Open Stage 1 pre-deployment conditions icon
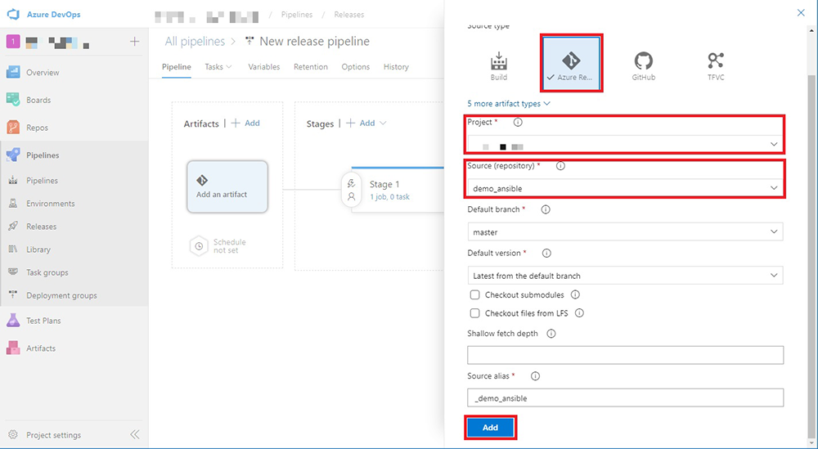 pyautogui.click(x=352, y=183)
